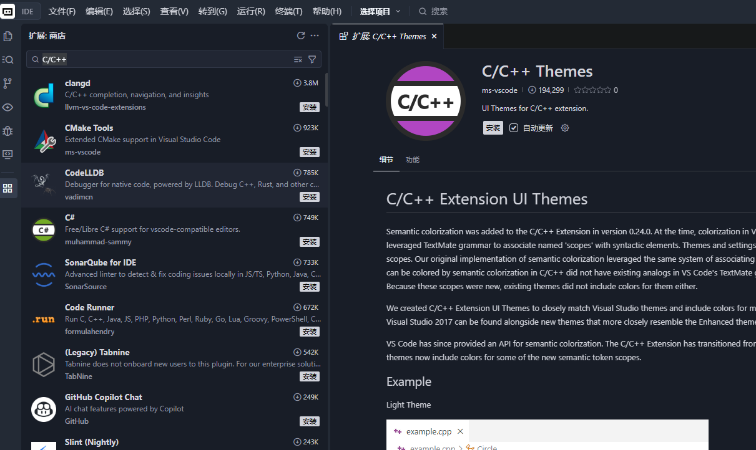Open the 转到(G) menu

tap(212, 11)
